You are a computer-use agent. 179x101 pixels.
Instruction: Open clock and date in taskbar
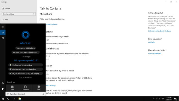[x=169, y=99]
